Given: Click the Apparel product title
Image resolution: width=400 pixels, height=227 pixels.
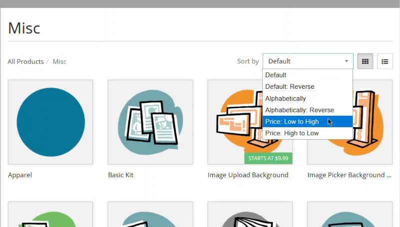Looking at the screenshot, I should click(x=20, y=175).
